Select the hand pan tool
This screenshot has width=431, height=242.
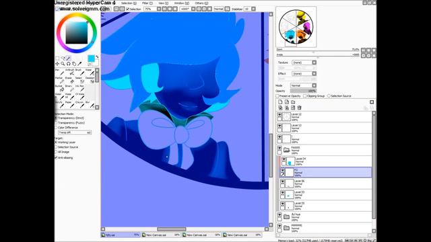[x=74, y=64]
